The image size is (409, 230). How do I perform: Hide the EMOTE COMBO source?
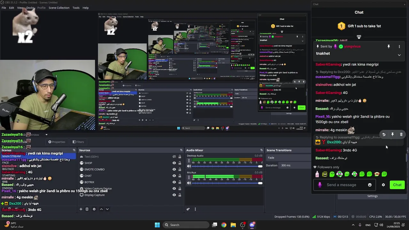174,169
